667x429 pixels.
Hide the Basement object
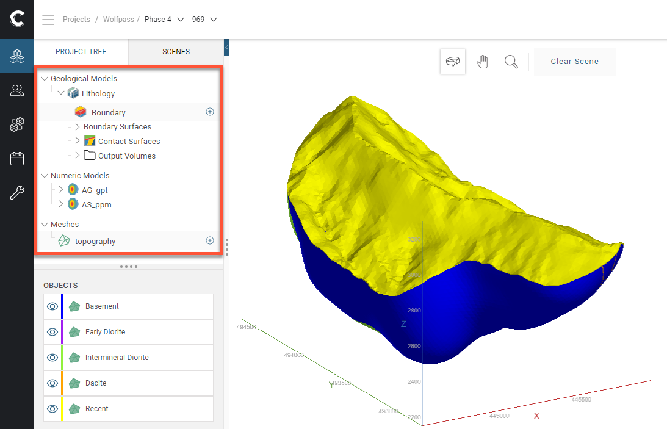(52, 306)
